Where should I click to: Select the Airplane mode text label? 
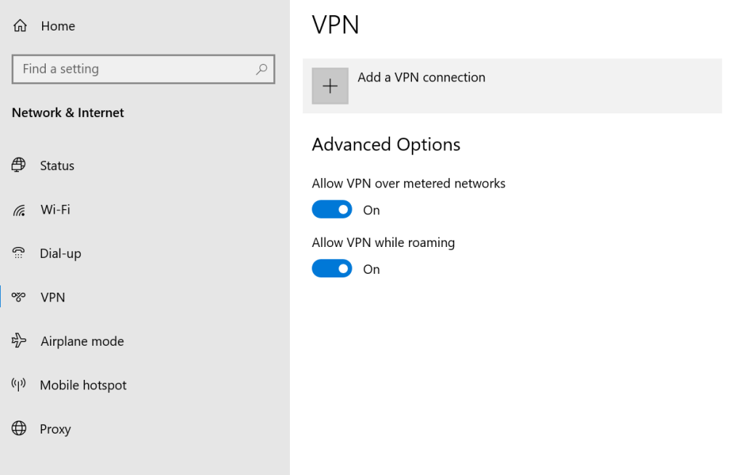coord(82,341)
